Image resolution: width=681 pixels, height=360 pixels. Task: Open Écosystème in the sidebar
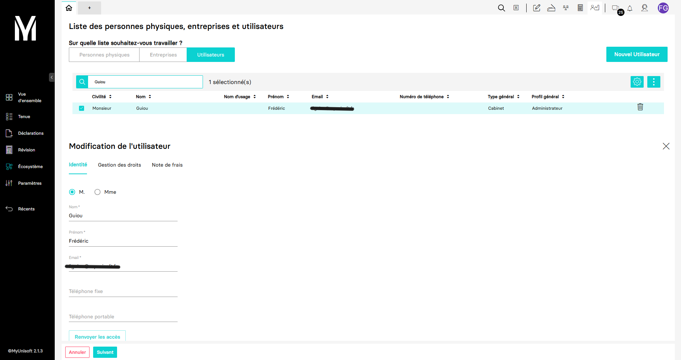(24, 167)
